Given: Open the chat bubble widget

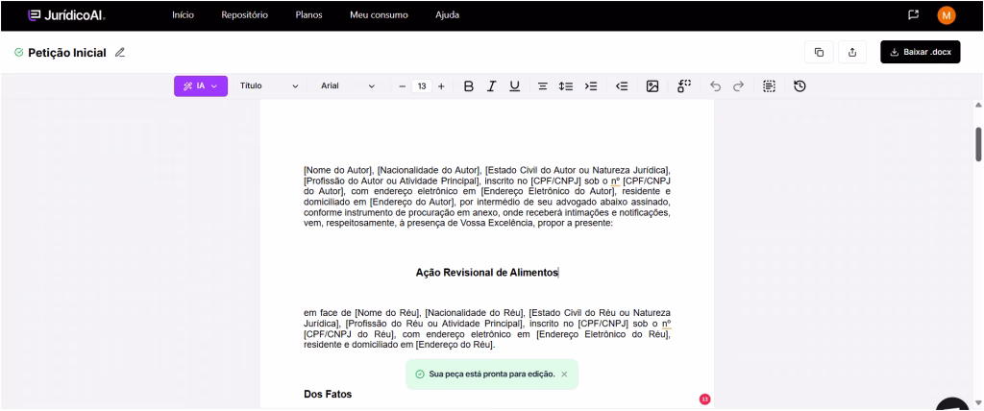Looking at the screenshot, I should point(952,404).
